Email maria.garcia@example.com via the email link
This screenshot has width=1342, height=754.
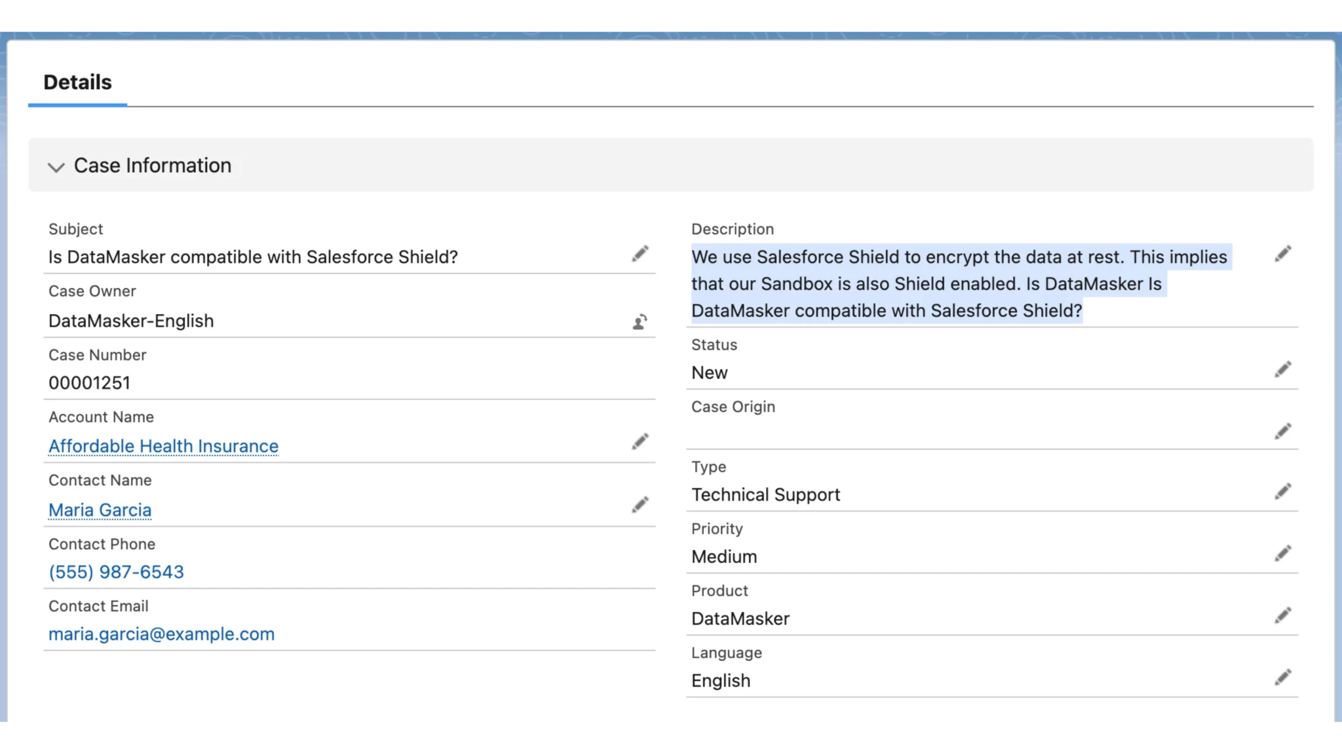161,634
